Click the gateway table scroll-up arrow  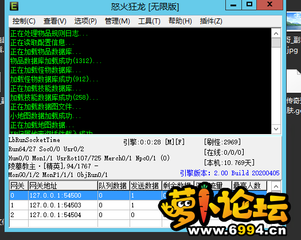click(x=276, y=186)
